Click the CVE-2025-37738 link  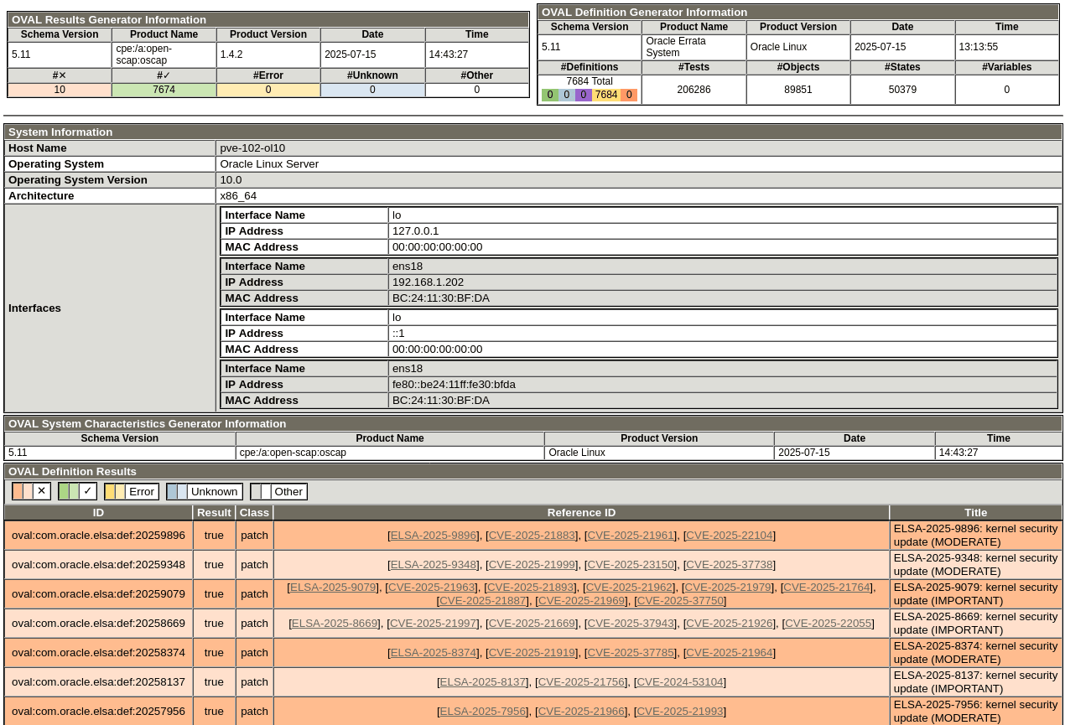[x=730, y=565]
